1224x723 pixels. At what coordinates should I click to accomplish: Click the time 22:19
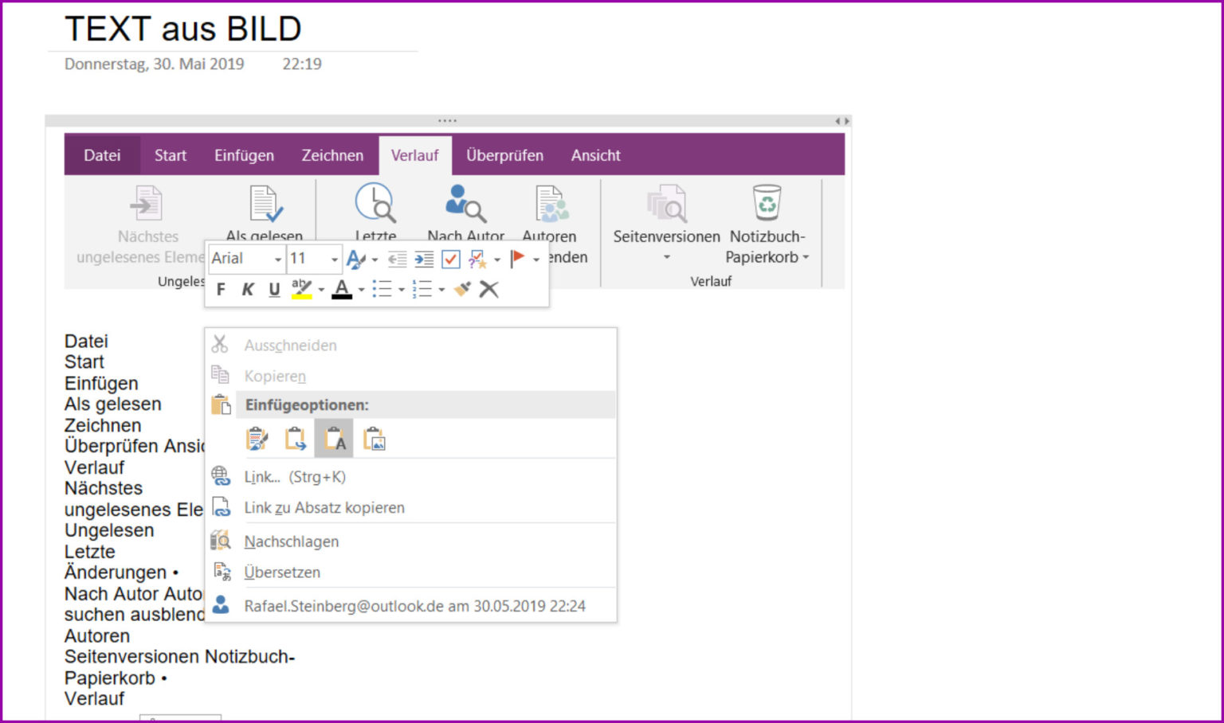(x=302, y=64)
